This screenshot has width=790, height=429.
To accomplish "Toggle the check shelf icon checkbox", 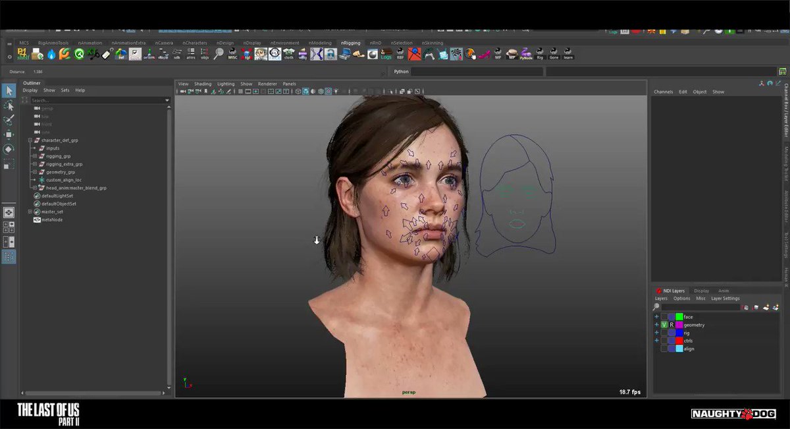I will click(135, 54).
